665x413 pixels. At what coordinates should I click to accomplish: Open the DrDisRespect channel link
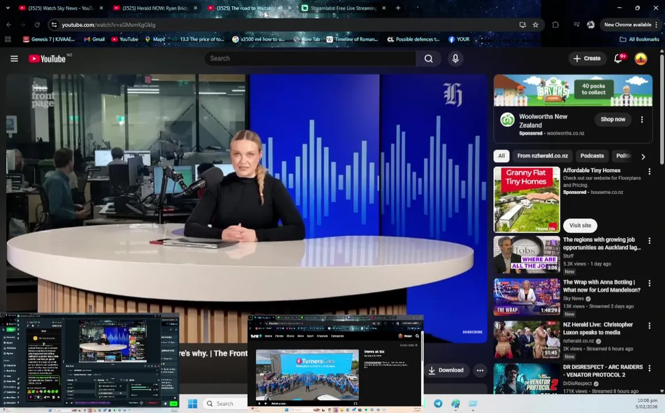[577, 383]
